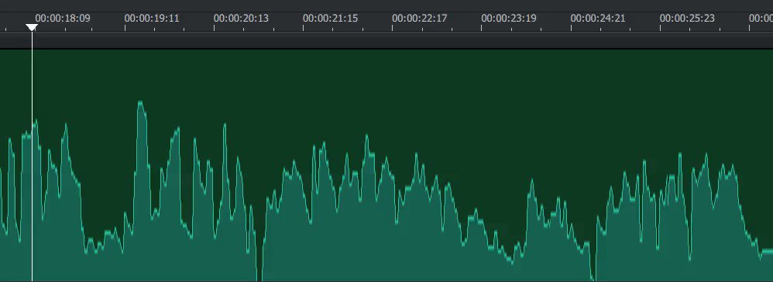
Task: Move playhead to 00:00:21:15 ruler label
Action: (330, 19)
